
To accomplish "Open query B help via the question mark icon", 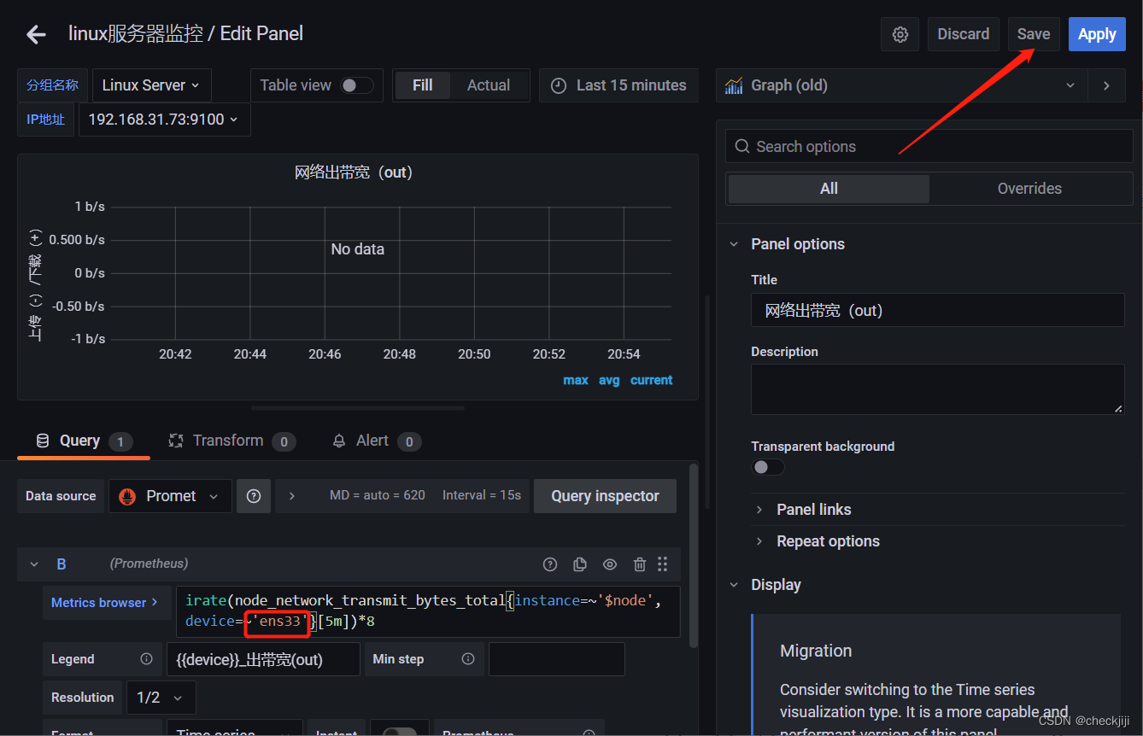I will (550, 564).
